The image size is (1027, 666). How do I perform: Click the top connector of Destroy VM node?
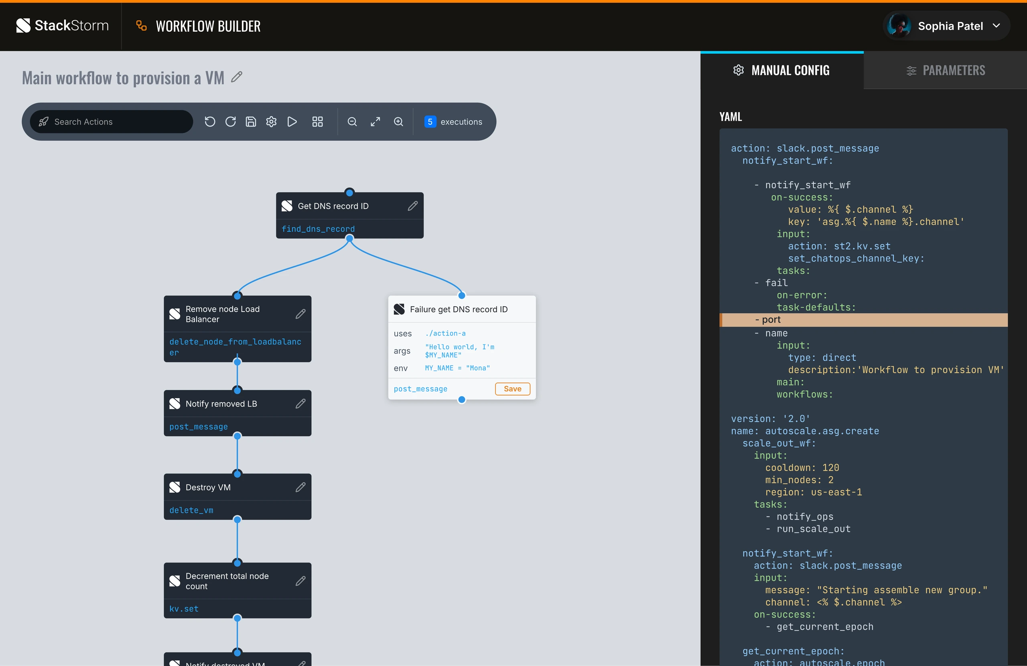[x=237, y=474]
